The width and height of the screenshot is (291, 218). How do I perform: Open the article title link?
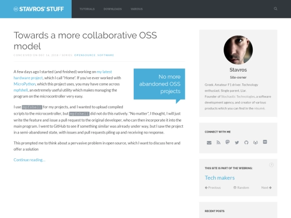click(85, 40)
